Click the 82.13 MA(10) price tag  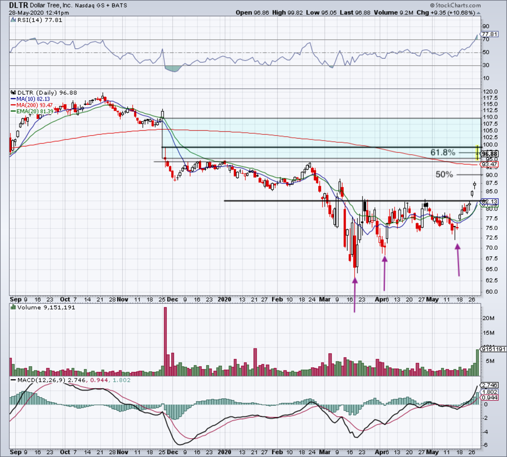pyautogui.click(x=490, y=202)
